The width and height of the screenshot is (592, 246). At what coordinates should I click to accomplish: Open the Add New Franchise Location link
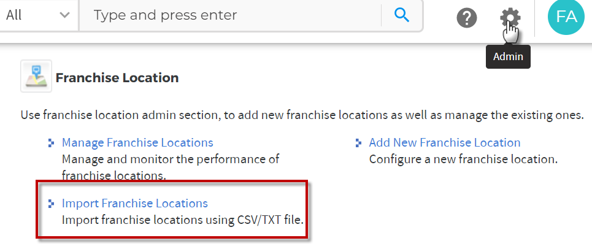tap(445, 142)
